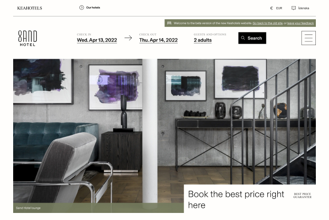Open the Our hotels menu

93,8
